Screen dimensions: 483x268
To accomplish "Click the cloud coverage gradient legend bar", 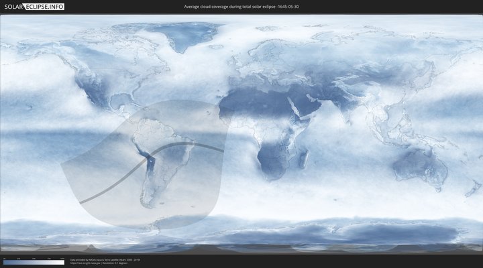I will 34,262.
